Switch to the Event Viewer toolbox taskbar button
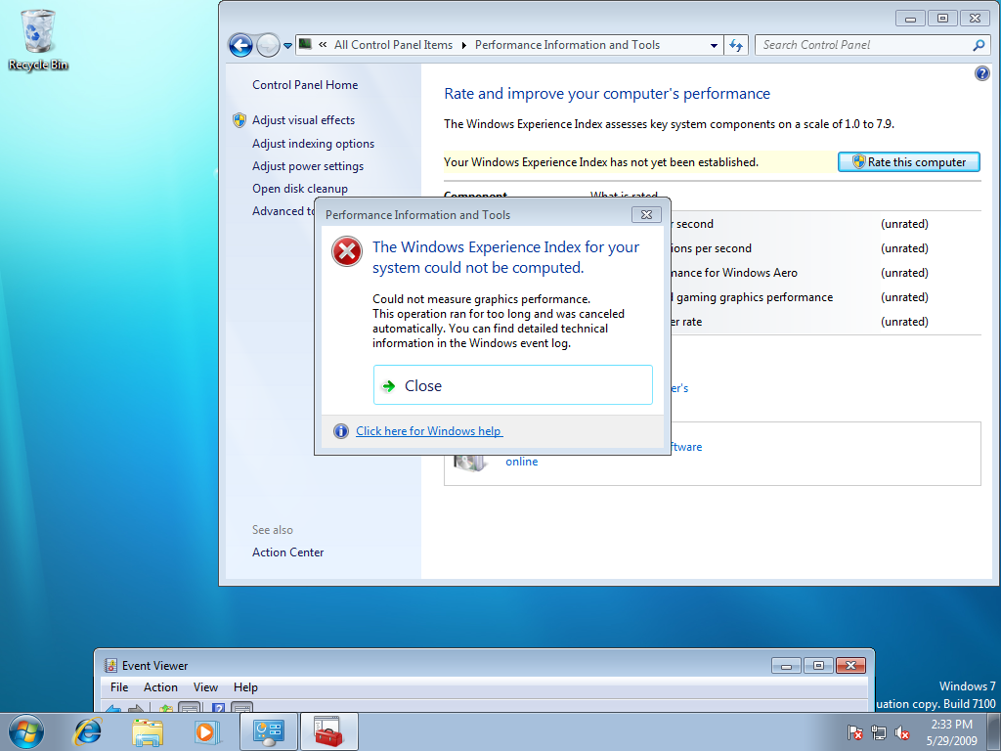 coord(329,731)
